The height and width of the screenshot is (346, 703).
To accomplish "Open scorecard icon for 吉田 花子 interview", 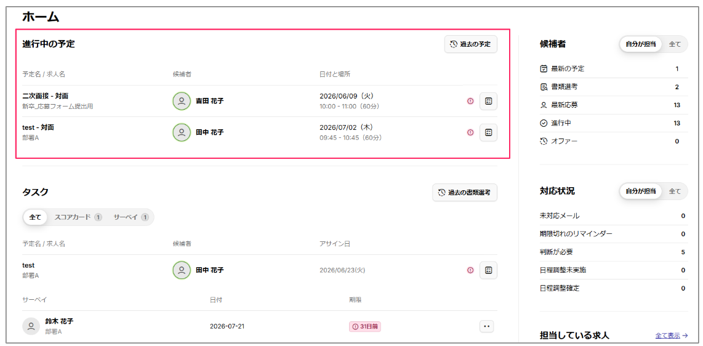I will click(488, 102).
